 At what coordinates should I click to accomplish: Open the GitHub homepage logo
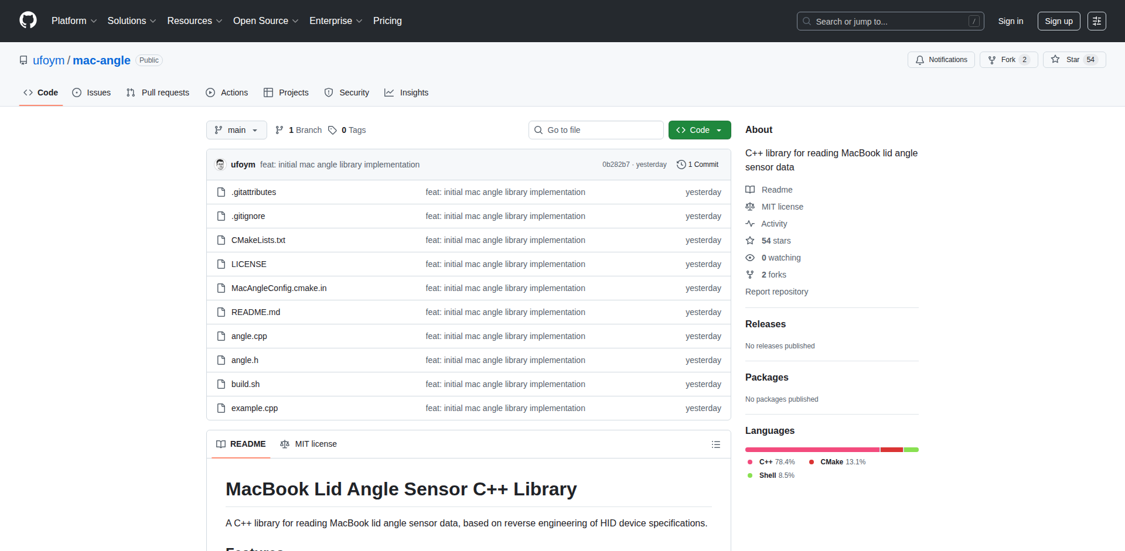point(28,20)
